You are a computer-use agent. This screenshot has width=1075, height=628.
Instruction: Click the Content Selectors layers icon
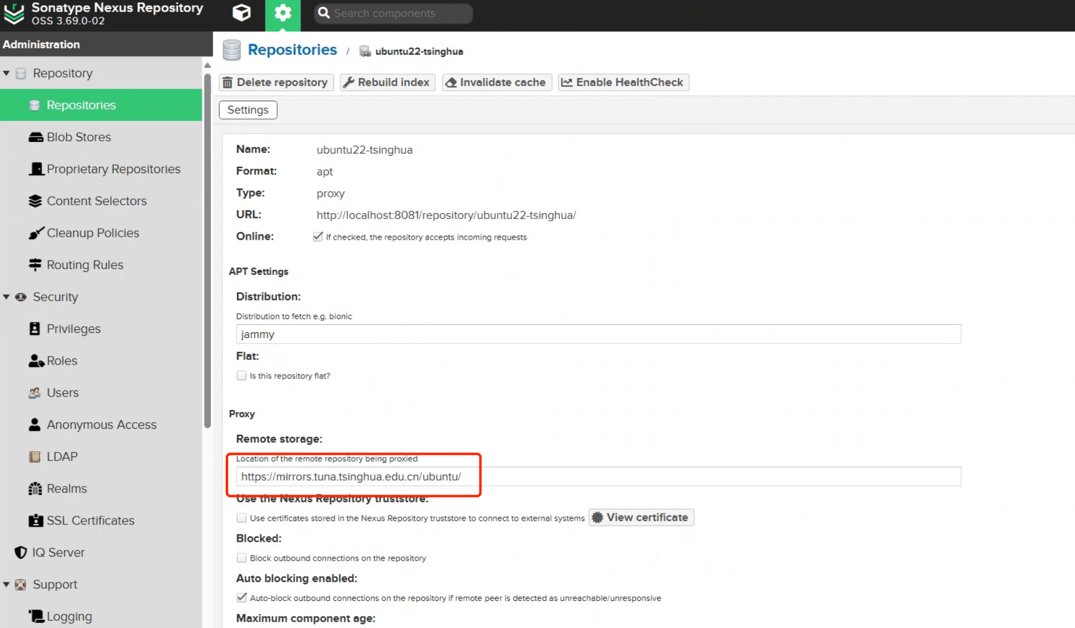(x=36, y=201)
